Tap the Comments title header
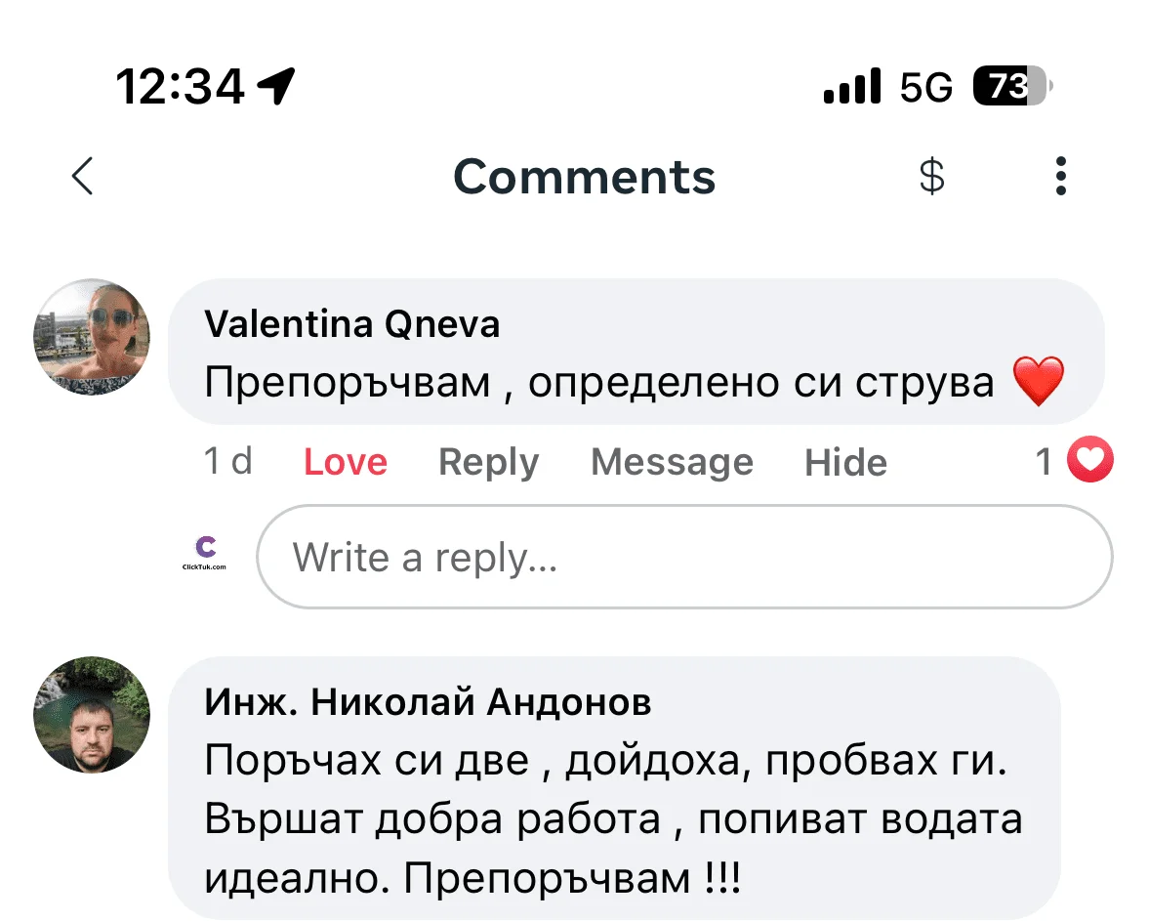1149x921 pixels. (584, 177)
